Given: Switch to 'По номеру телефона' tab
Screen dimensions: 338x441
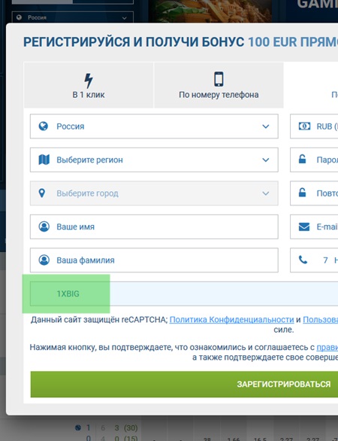Looking at the screenshot, I should click(219, 85).
